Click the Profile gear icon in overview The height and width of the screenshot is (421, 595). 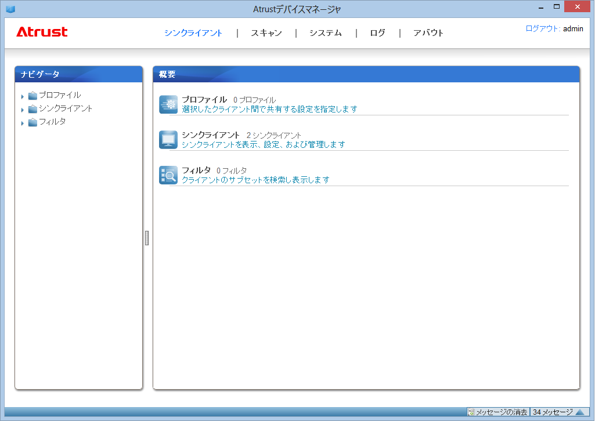tap(168, 104)
